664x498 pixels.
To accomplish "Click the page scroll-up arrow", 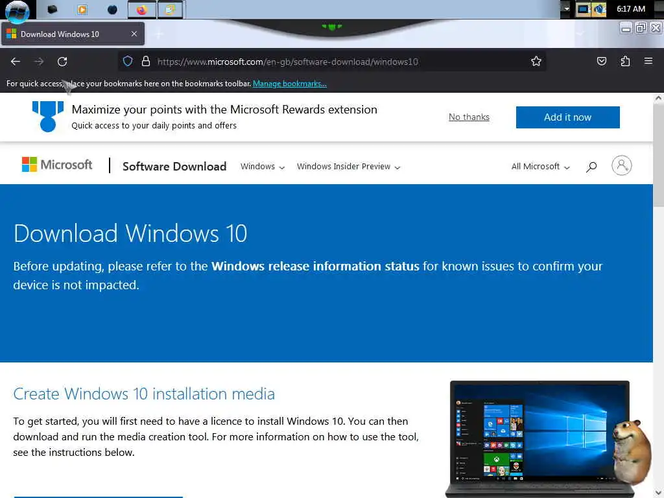I will tap(658, 99).
